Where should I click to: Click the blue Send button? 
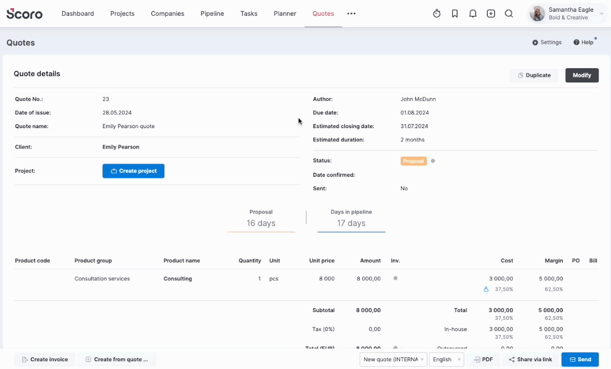pyautogui.click(x=580, y=359)
